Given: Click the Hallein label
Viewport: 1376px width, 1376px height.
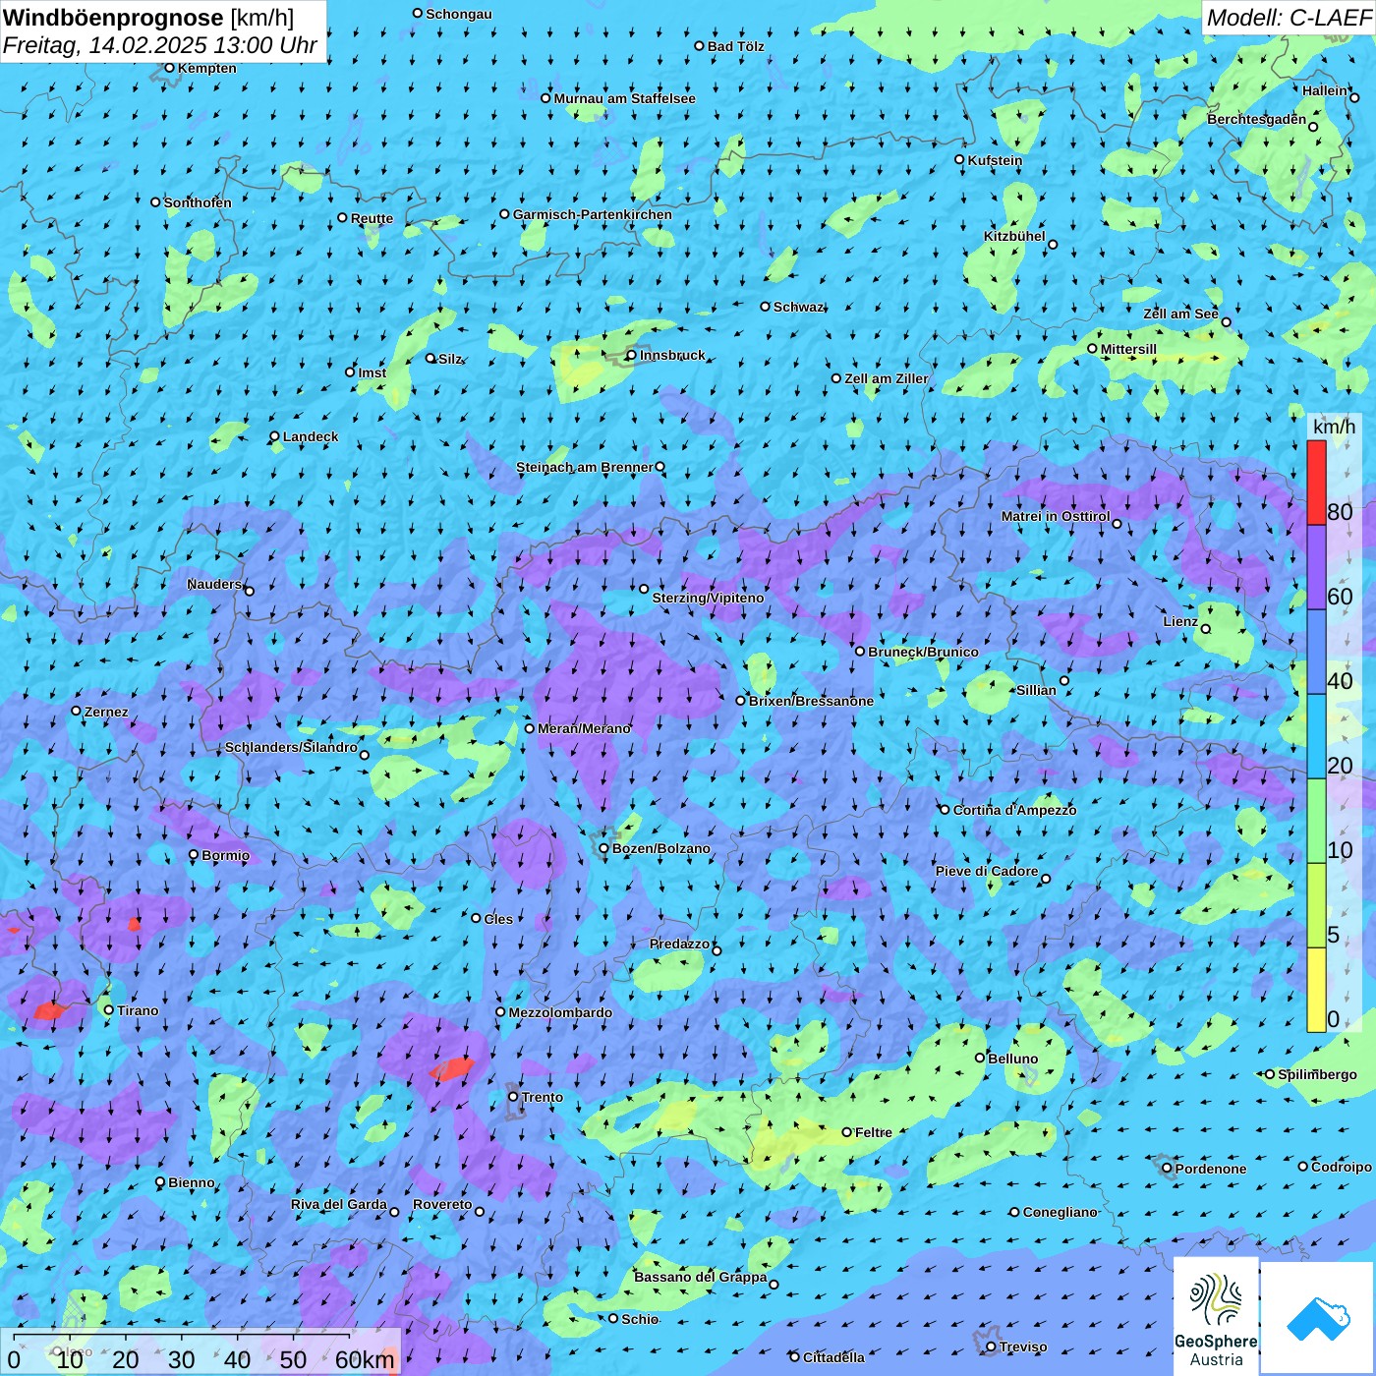Looking at the screenshot, I should [1326, 90].
